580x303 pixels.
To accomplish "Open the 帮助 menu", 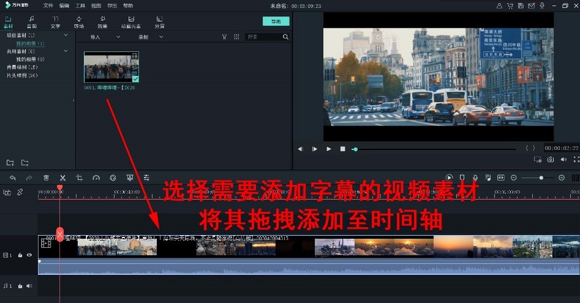I will pos(128,6).
